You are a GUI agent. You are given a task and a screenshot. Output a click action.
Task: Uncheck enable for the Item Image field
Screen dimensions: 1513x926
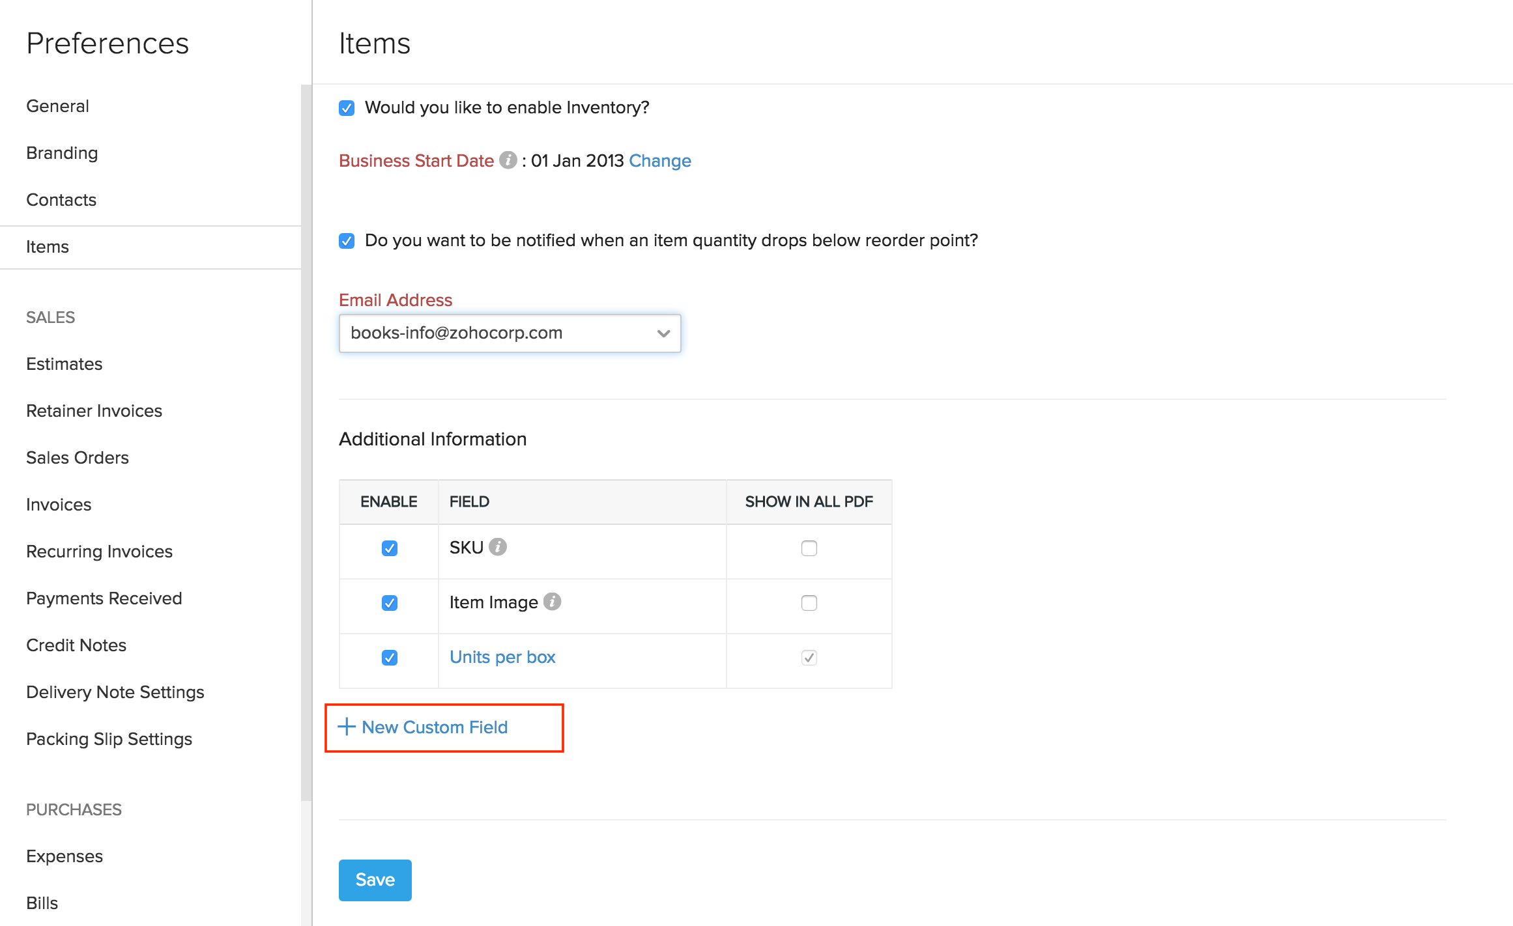(x=389, y=603)
